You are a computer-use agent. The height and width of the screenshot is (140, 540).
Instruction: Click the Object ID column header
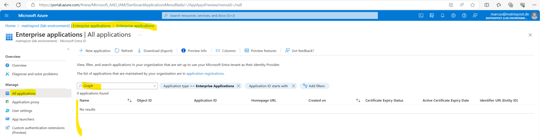(x=144, y=100)
